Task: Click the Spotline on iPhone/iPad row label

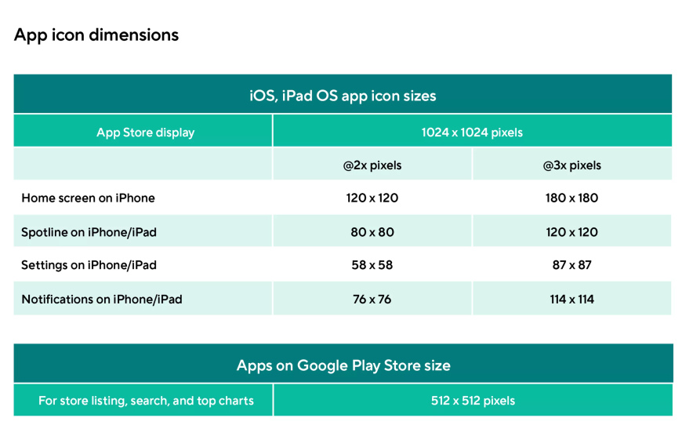Action: pyautogui.click(x=89, y=232)
